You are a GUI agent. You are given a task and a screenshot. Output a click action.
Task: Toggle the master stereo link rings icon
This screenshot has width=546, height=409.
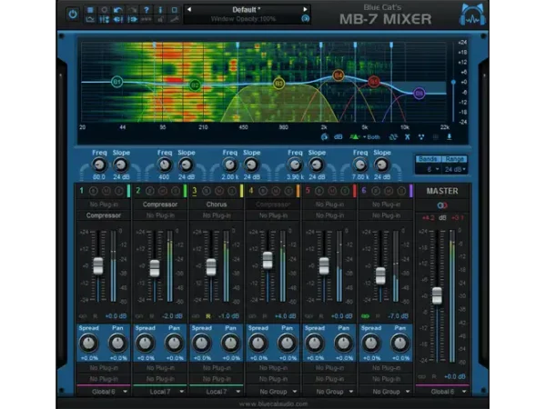(442, 205)
